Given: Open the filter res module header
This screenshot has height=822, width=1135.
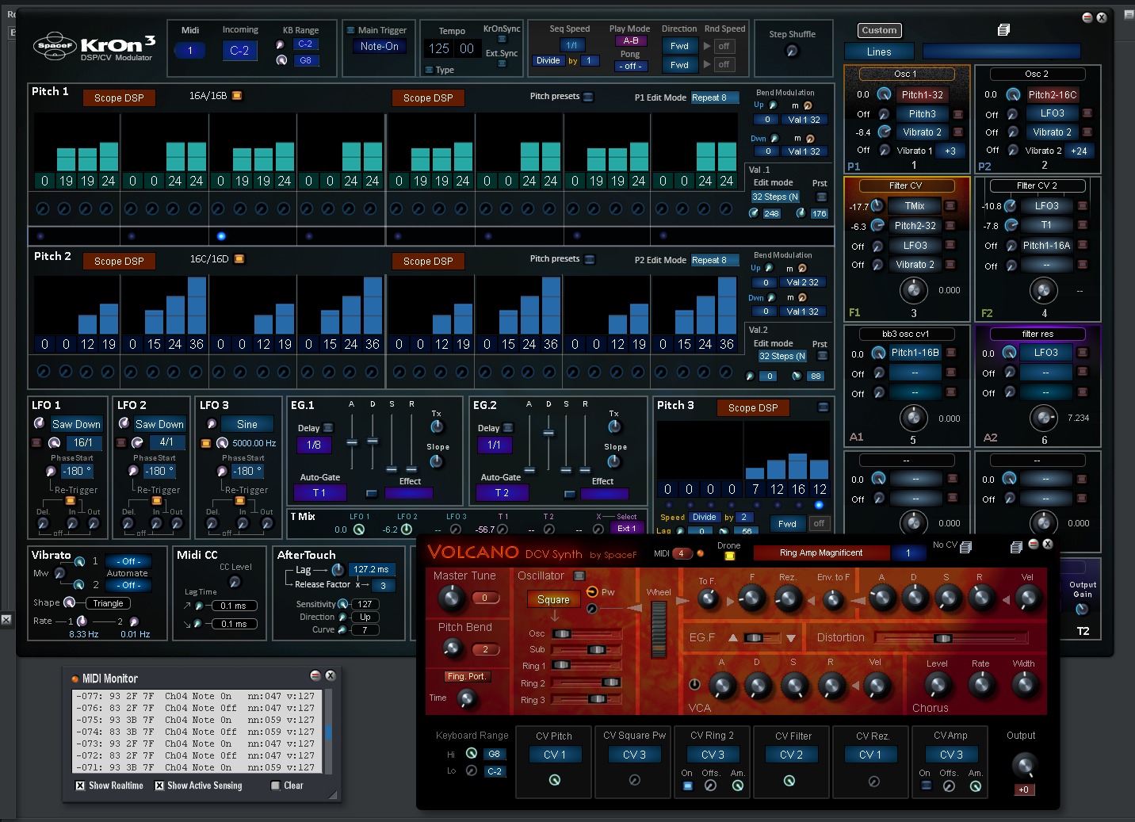Looking at the screenshot, I should coord(1037,334).
